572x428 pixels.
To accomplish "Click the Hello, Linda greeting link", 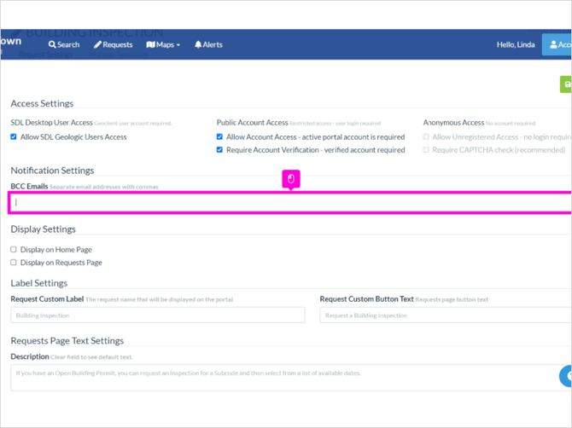I will [516, 45].
